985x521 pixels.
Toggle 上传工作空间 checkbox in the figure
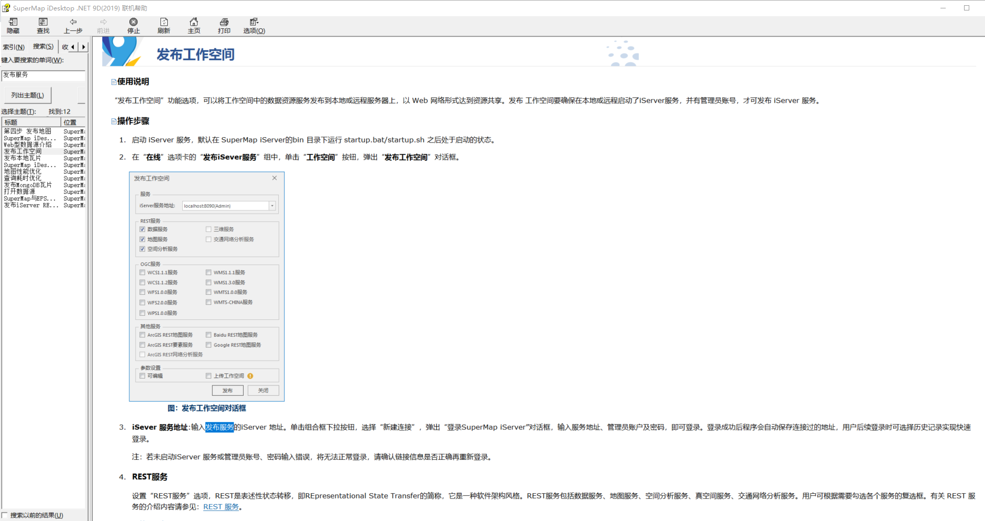pyautogui.click(x=209, y=376)
